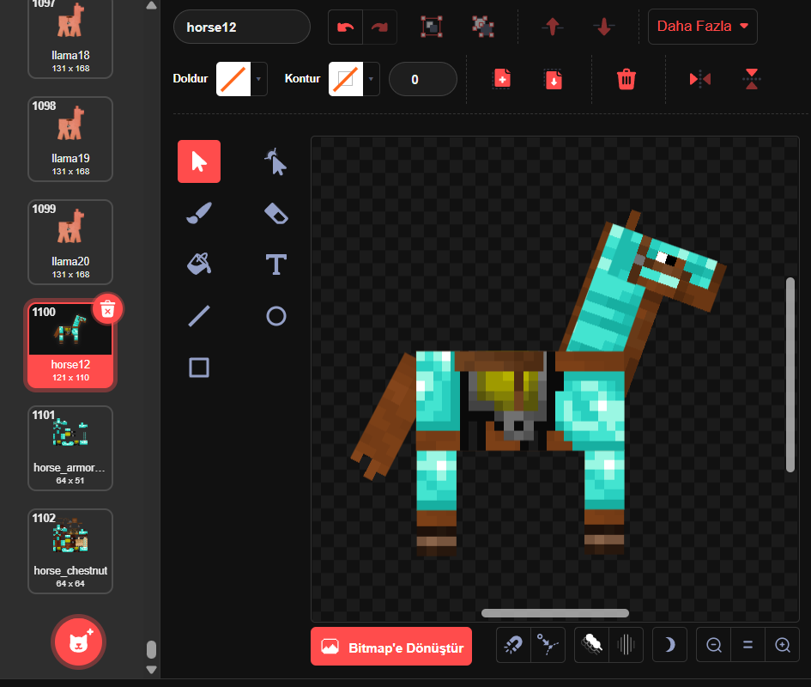Click the Redo arrow

point(379,27)
